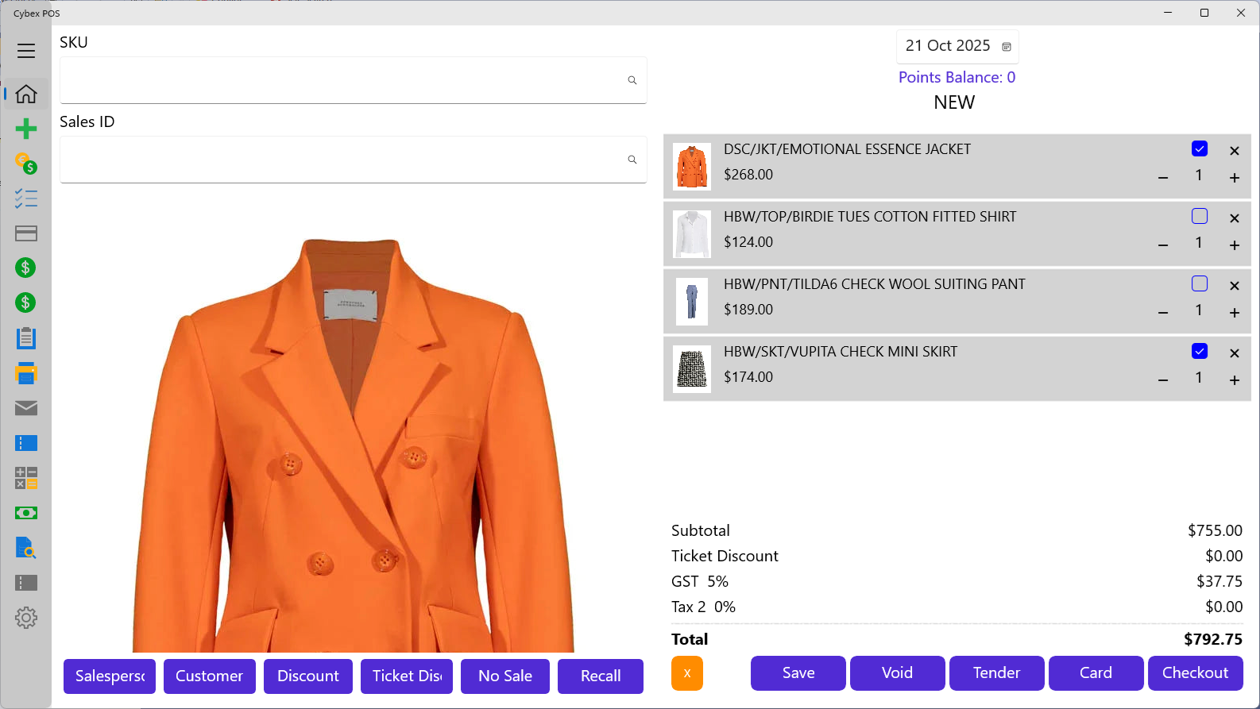Open the printer sidebar icon

pyautogui.click(x=26, y=373)
